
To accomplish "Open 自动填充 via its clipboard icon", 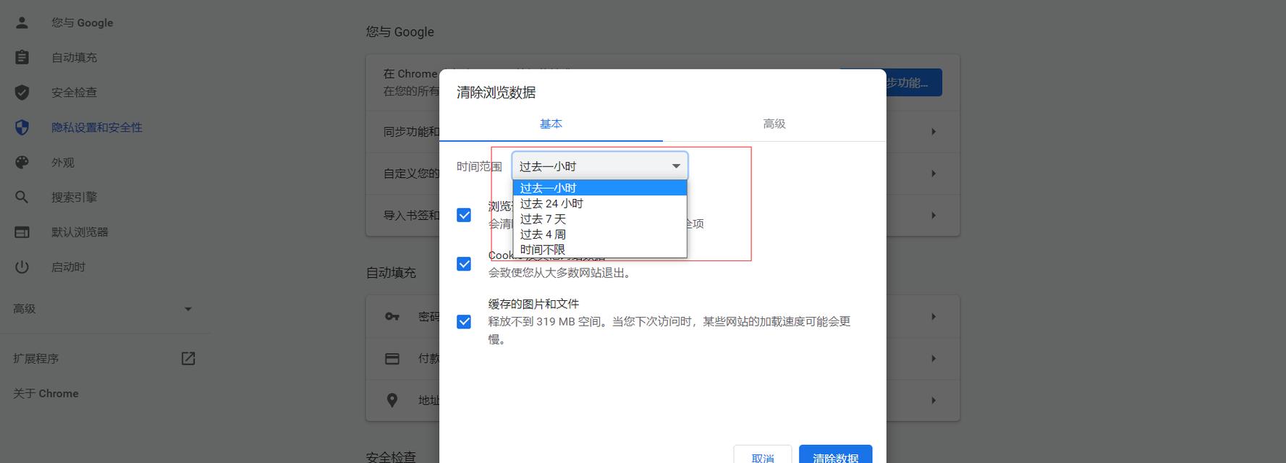I will (22, 57).
